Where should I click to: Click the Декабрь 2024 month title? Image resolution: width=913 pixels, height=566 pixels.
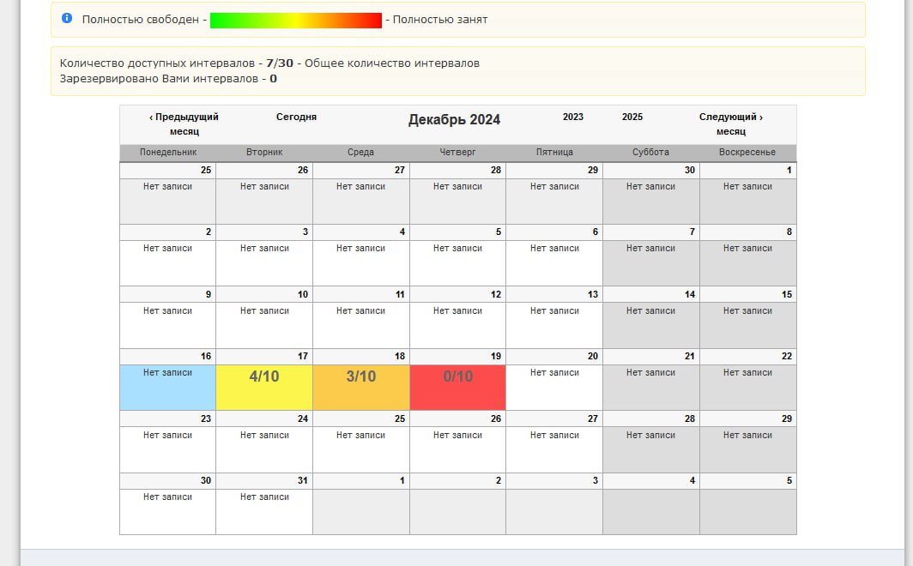[x=454, y=119]
